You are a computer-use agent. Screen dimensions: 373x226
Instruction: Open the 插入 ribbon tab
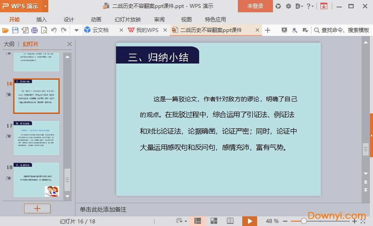point(42,19)
